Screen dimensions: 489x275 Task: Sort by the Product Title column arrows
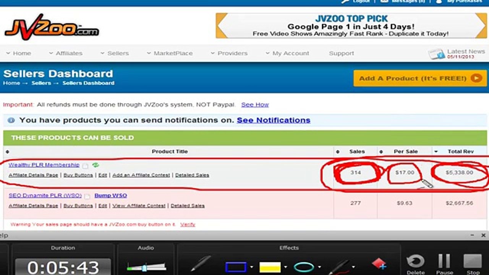click(x=8, y=152)
